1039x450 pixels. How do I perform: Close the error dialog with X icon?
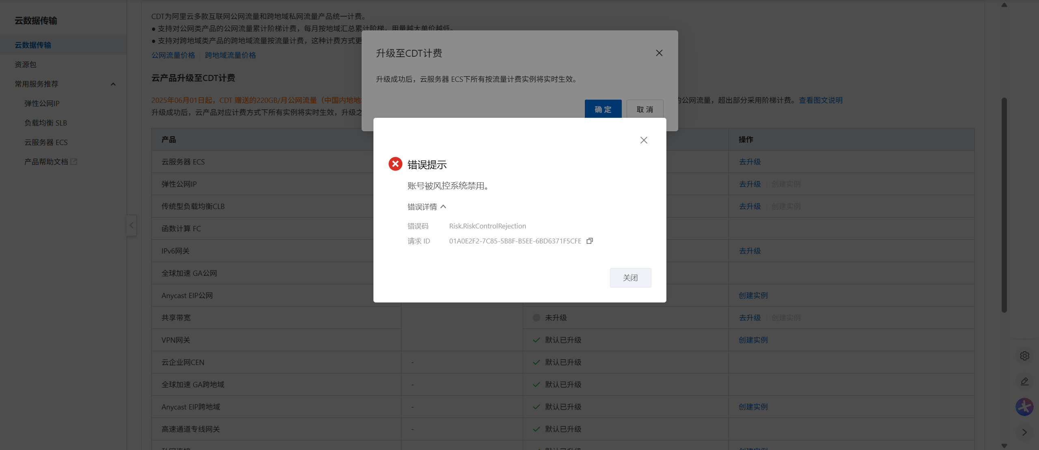pos(644,140)
